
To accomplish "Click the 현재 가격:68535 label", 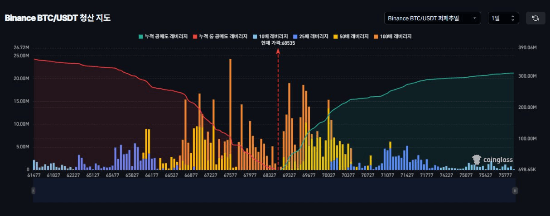I will click(x=278, y=43).
